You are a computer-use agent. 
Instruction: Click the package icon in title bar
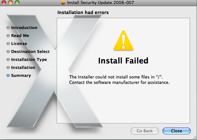click(x=63, y=3)
